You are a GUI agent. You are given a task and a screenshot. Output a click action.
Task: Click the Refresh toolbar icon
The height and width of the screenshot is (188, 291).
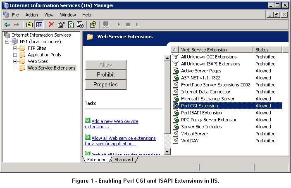pos(71,25)
